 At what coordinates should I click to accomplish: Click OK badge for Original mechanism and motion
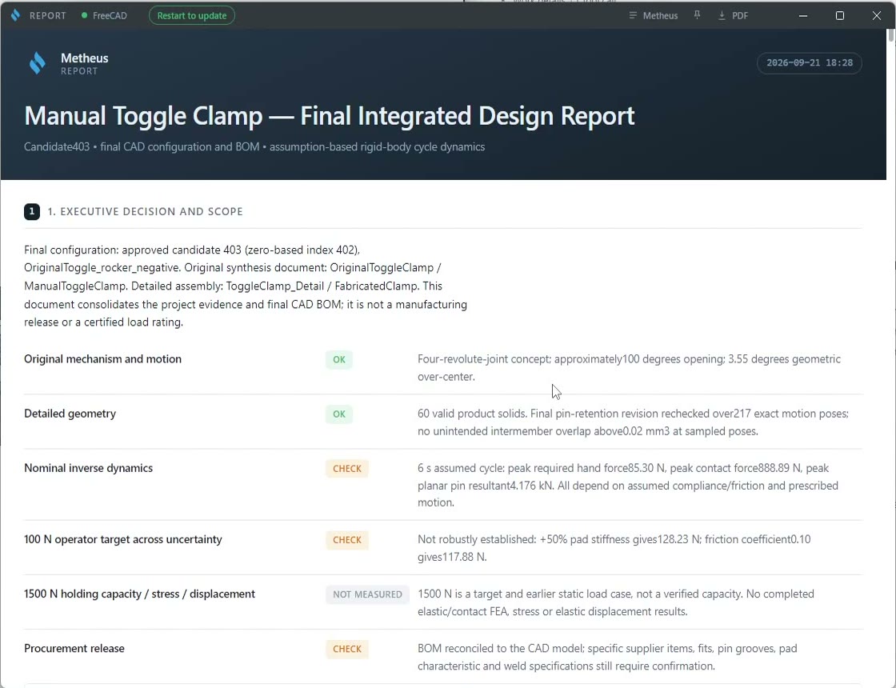339,359
